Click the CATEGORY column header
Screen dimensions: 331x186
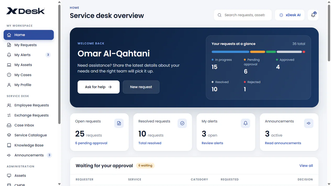point(199,179)
